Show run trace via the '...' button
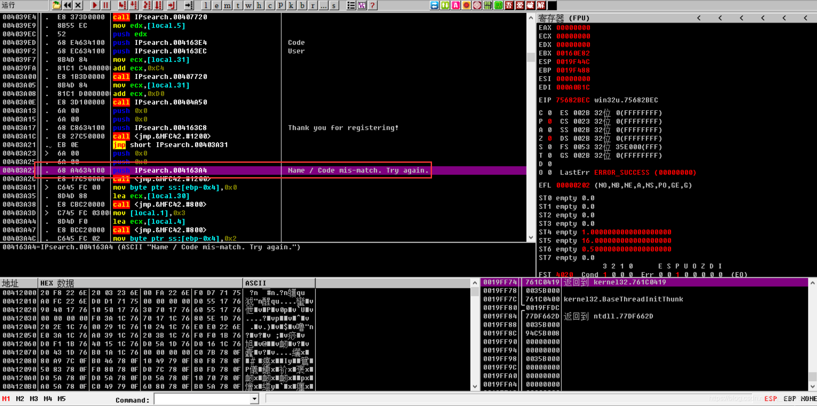 (x=324, y=5)
